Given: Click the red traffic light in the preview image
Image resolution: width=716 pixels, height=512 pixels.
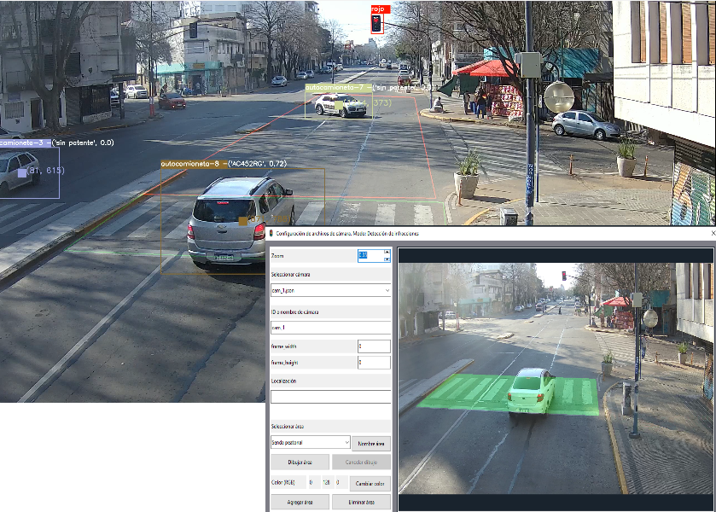Looking at the screenshot, I should tap(564, 276).
